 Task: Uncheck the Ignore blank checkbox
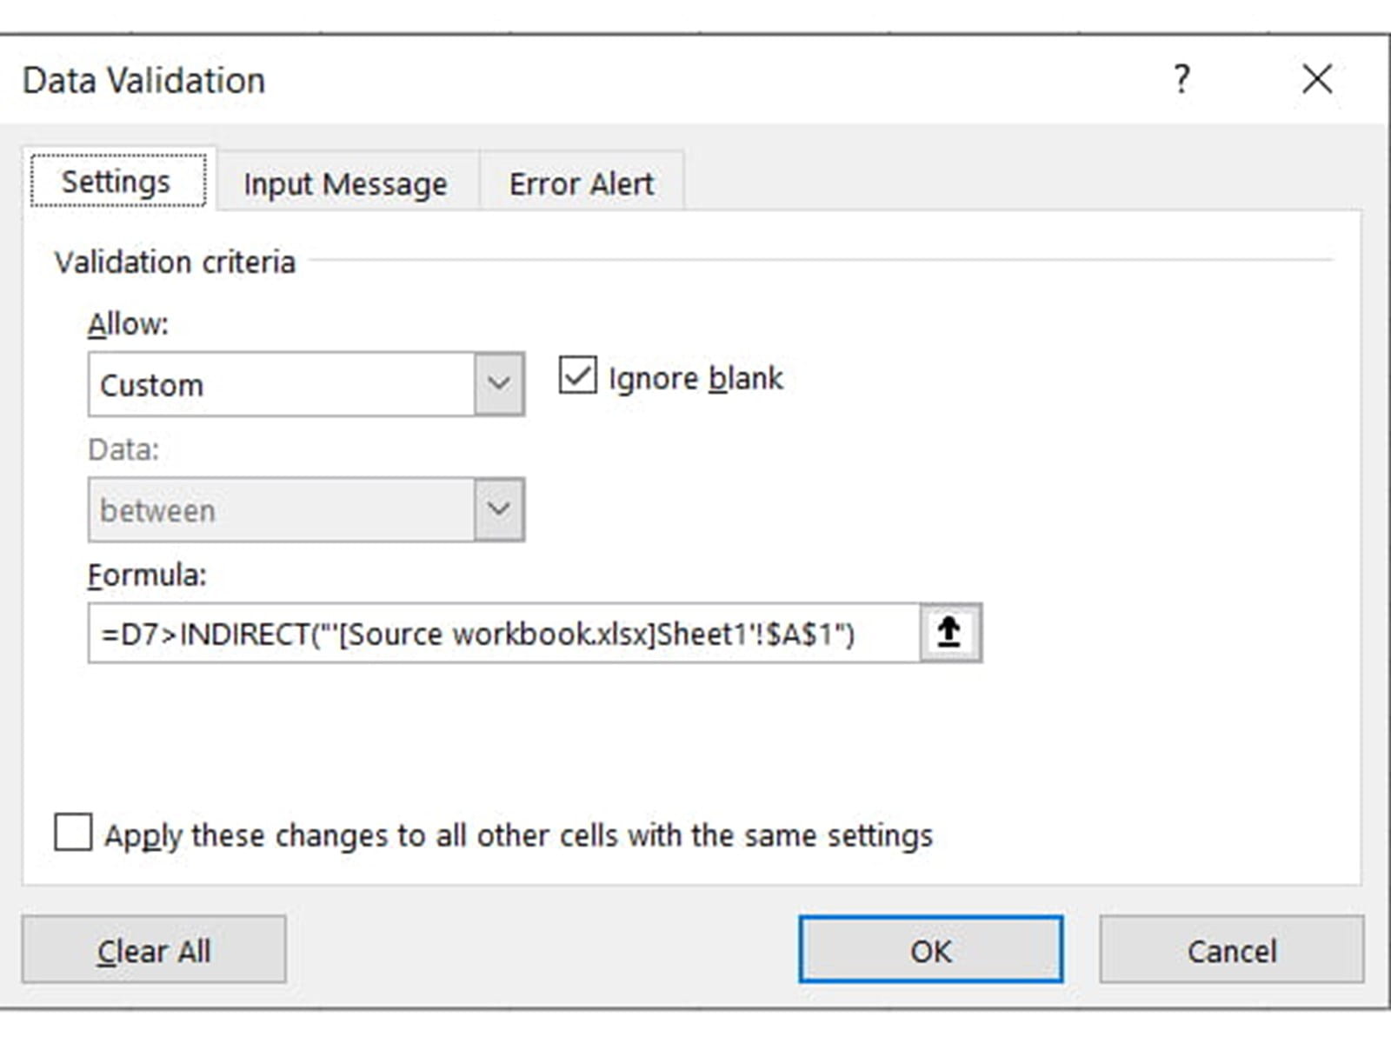[x=577, y=376]
